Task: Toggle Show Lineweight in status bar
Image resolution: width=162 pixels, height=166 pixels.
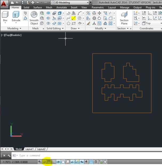Action: [86, 162]
